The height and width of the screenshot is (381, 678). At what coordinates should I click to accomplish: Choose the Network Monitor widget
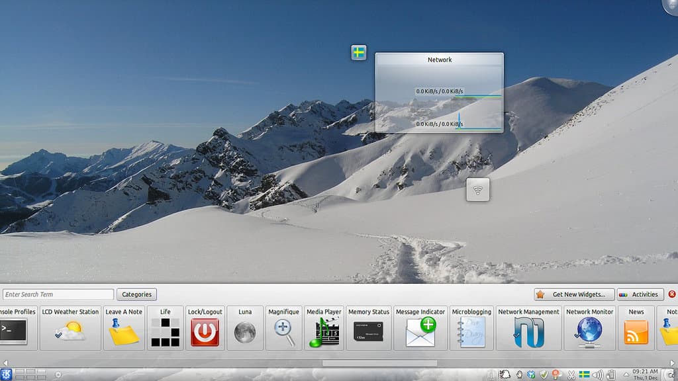[589, 328]
